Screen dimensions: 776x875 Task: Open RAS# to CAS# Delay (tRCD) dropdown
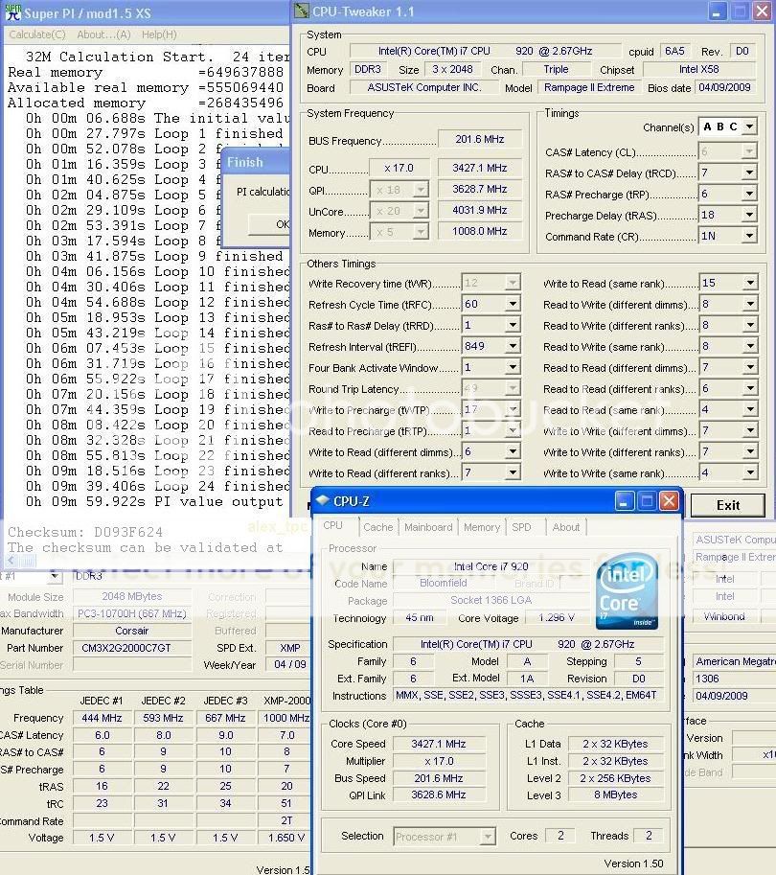749,173
